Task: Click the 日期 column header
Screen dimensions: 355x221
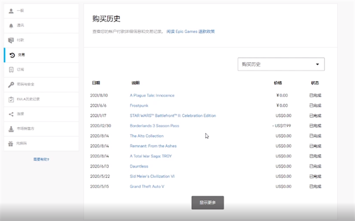Action: coord(96,83)
